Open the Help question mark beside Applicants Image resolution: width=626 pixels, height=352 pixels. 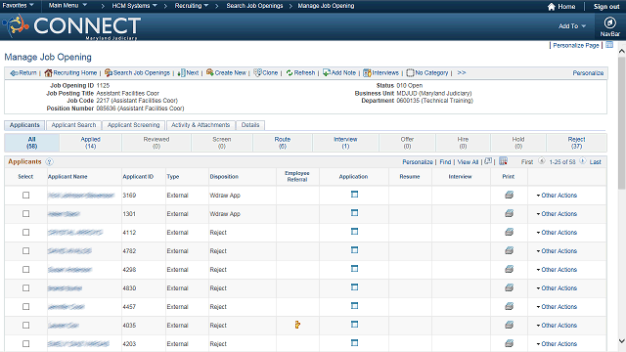(x=49, y=161)
